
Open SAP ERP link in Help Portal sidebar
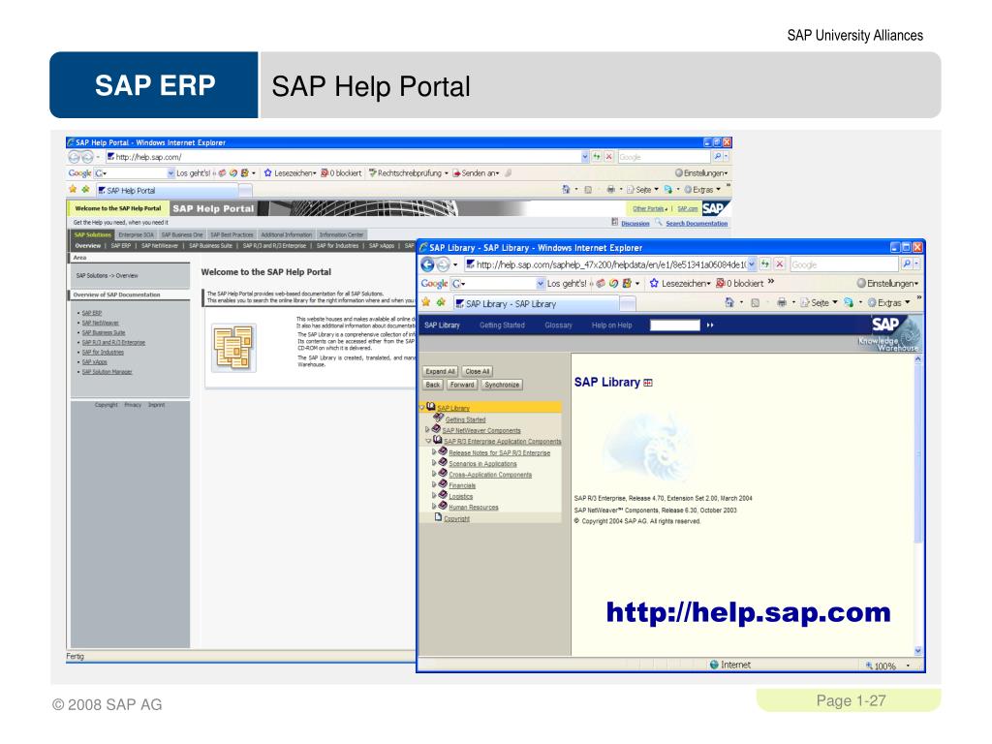[92, 313]
